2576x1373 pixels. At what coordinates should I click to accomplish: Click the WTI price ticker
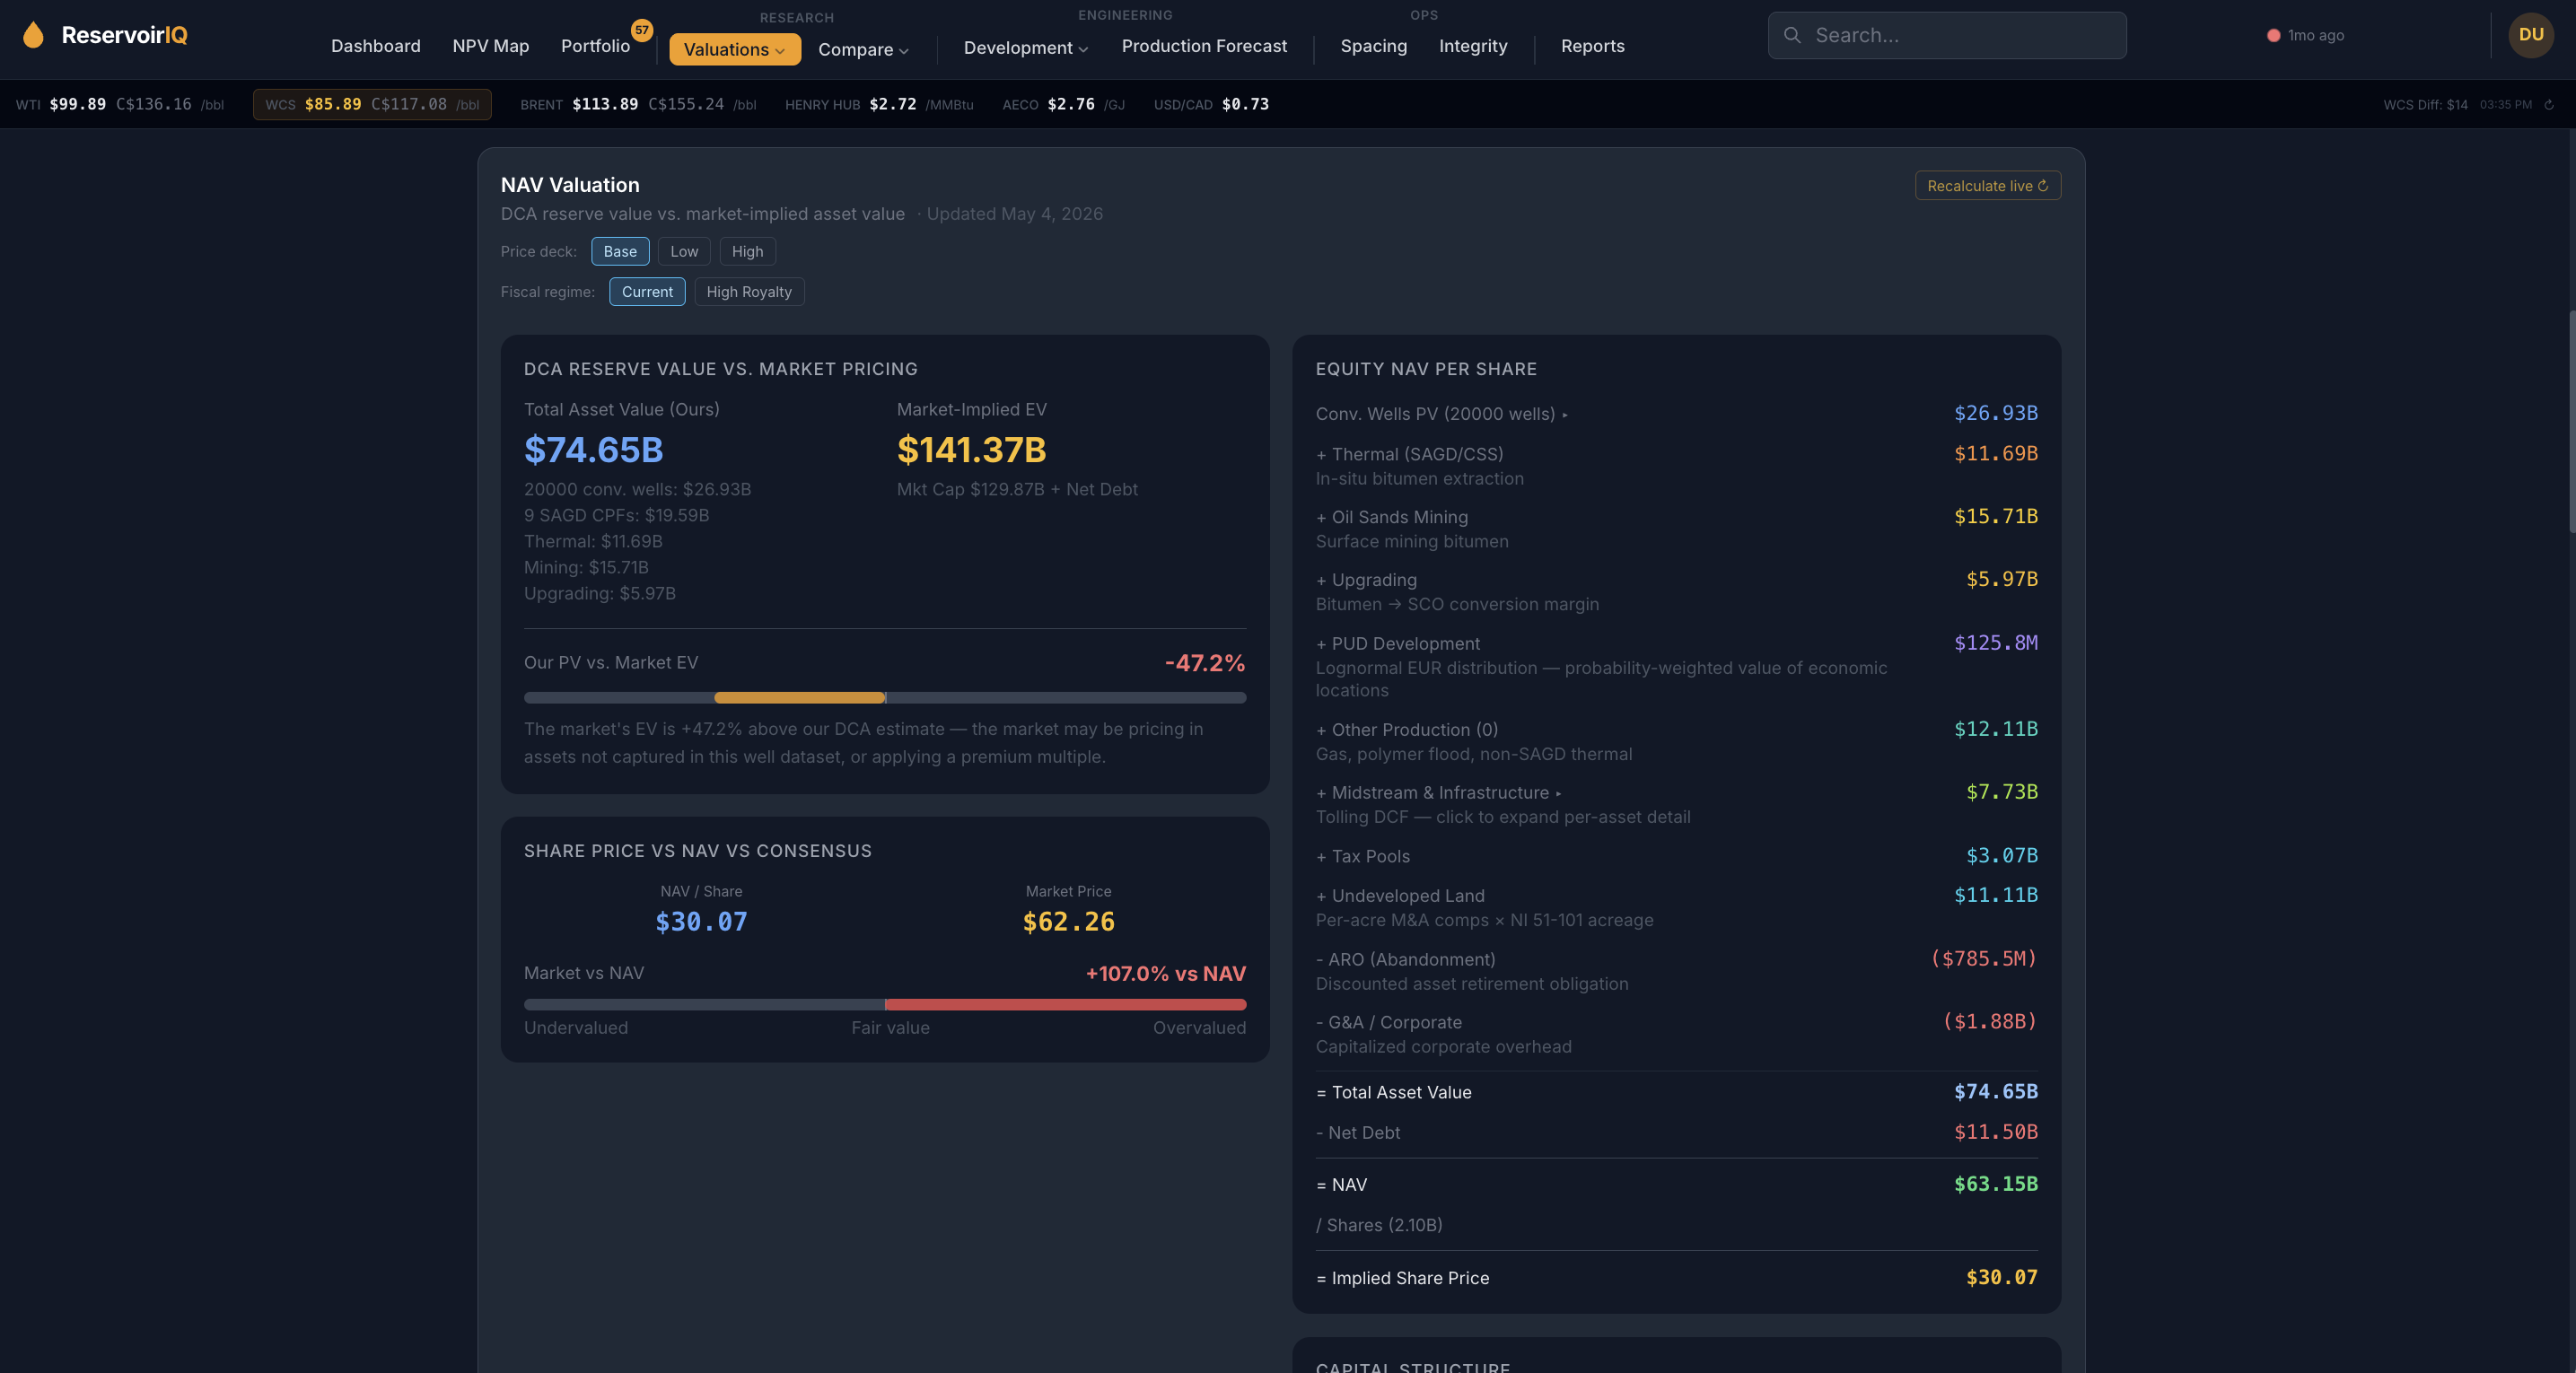120,104
